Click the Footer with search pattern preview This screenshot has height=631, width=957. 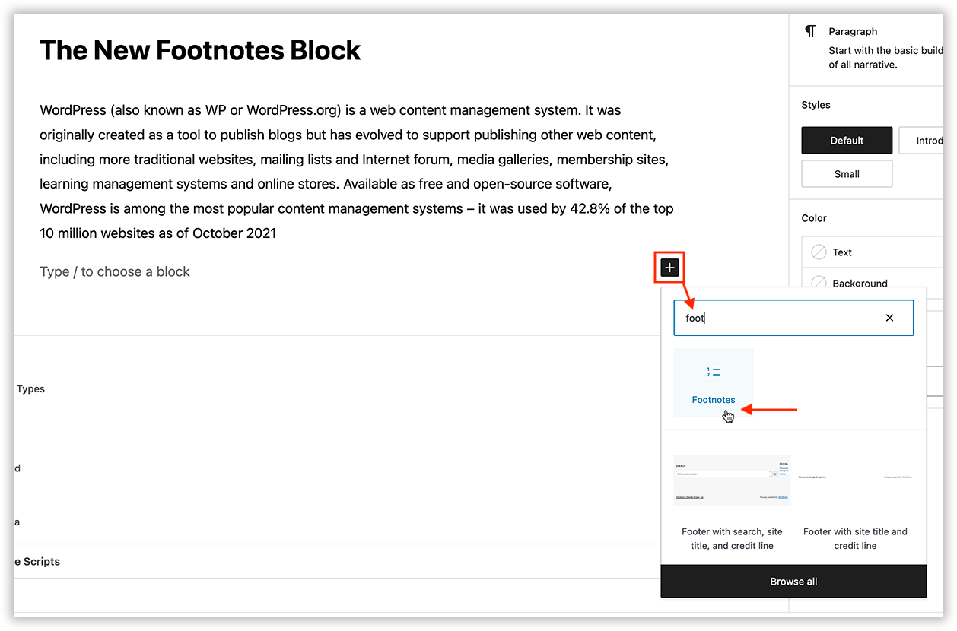[731, 480]
